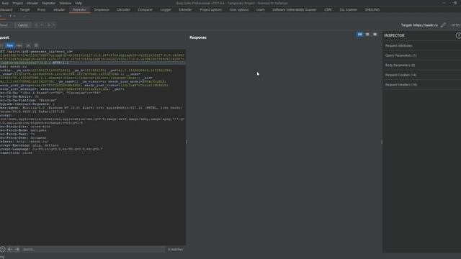Switch to side-by-side layout view icon

click(x=360, y=35)
